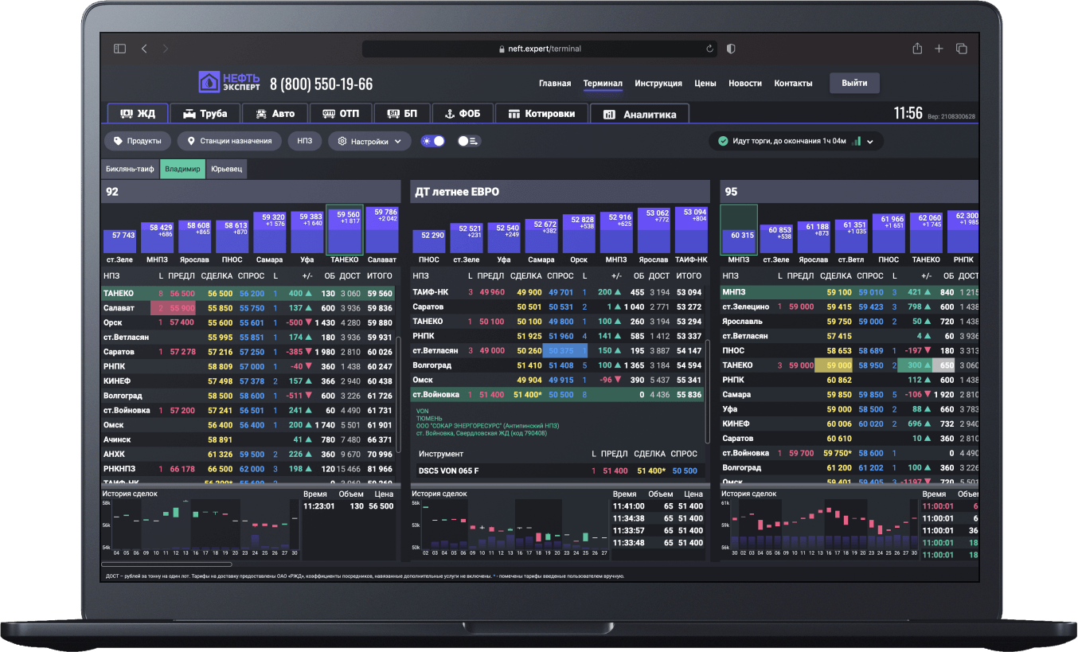The image size is (1078, 652).
Task: Open the Продукты filter button
Action: (x=138, y=141)
